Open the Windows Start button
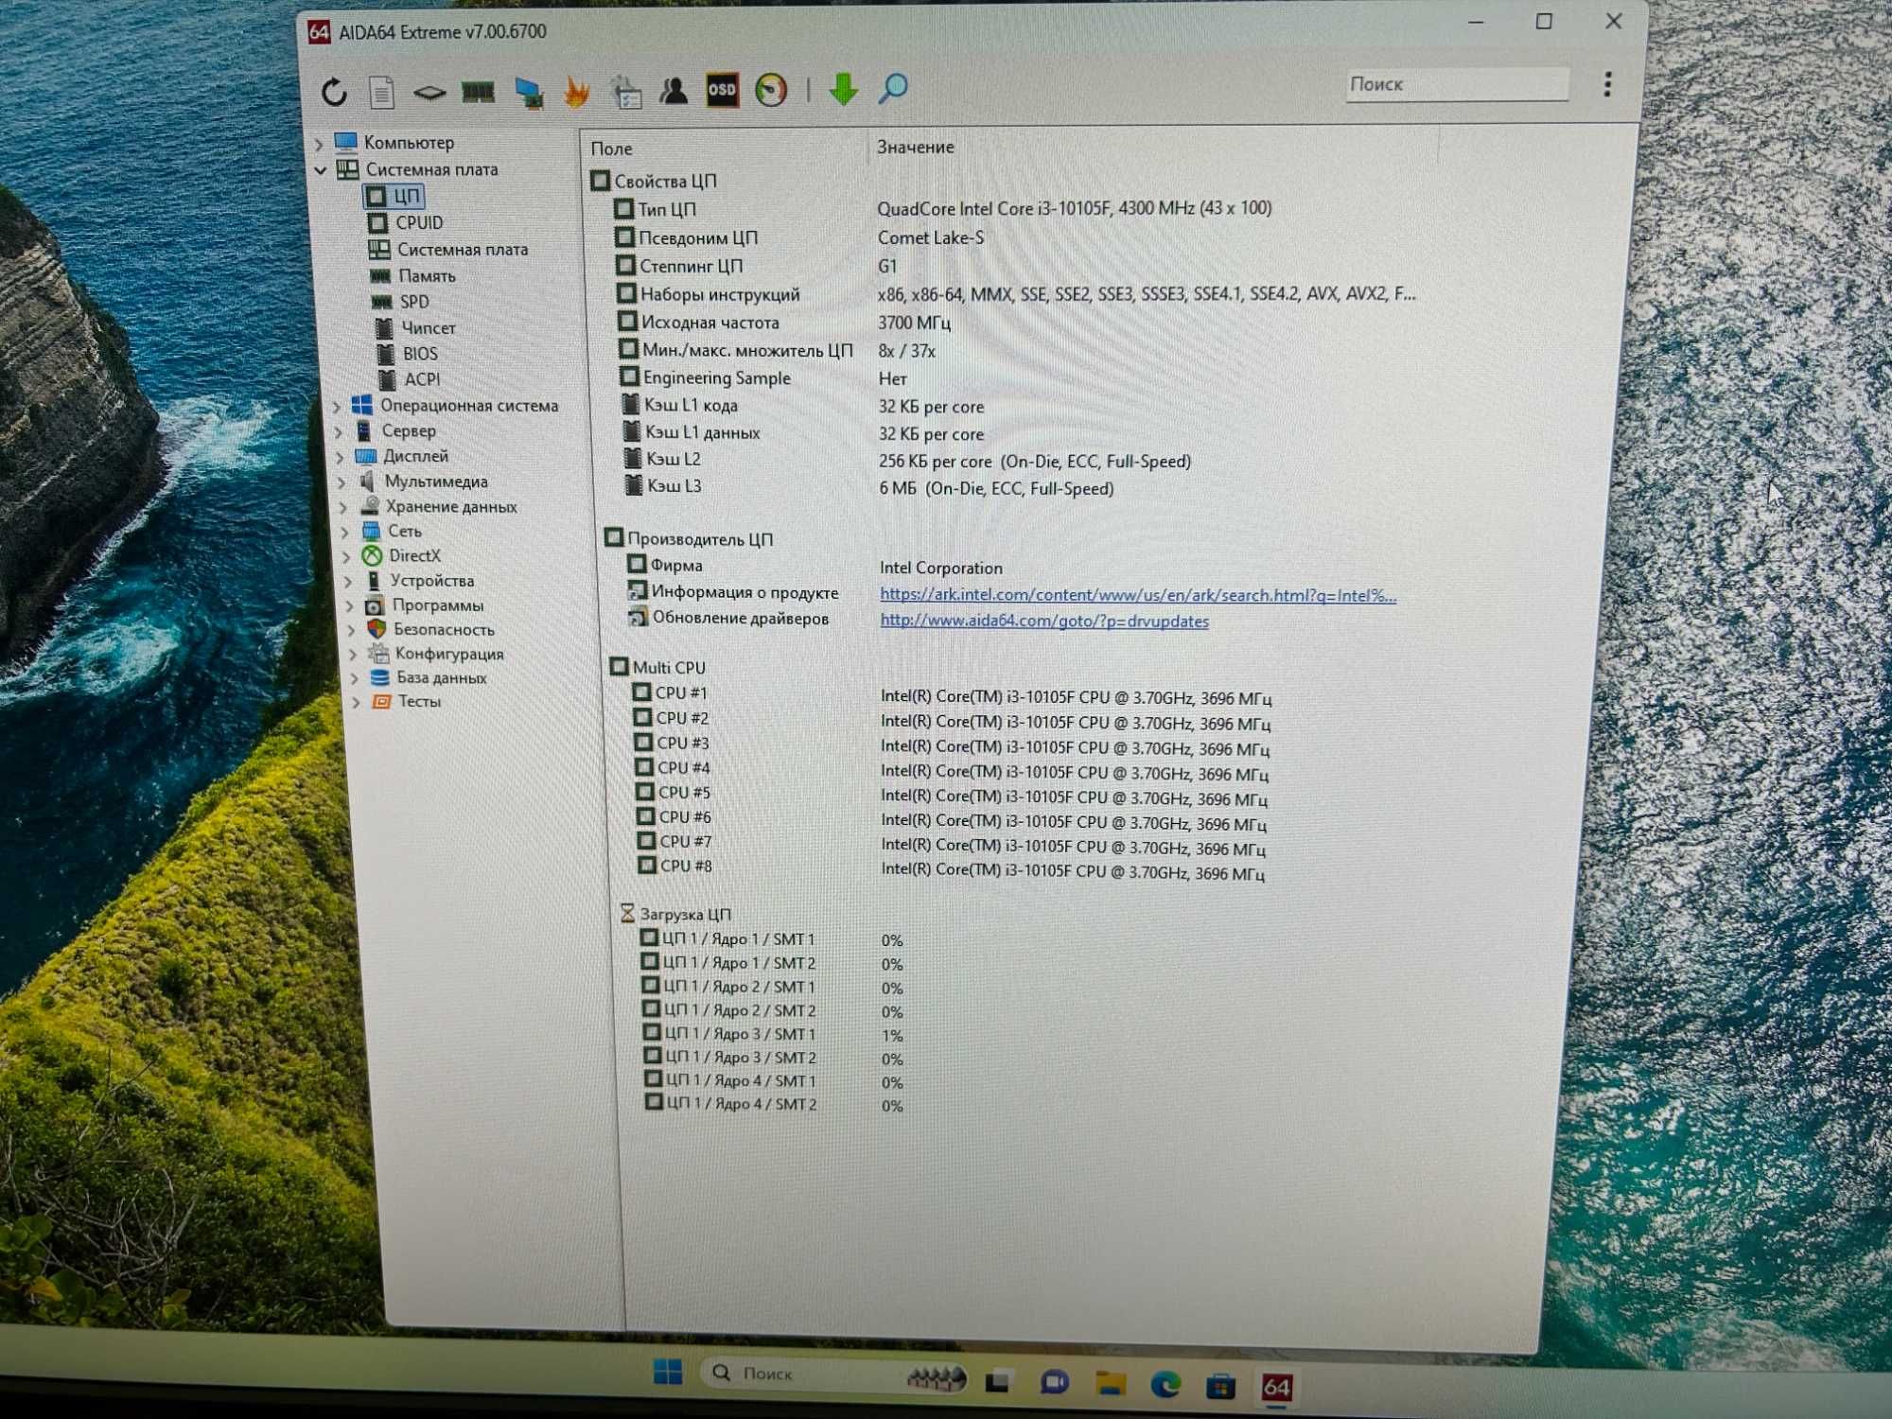1892x1419 pixels. point(668,1372)
